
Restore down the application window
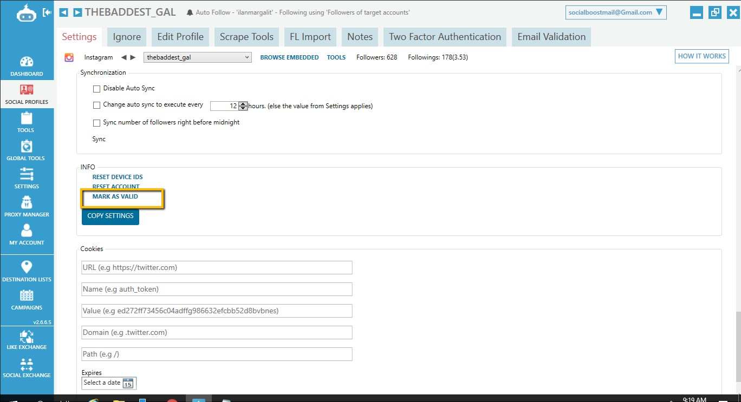[715, 12]
